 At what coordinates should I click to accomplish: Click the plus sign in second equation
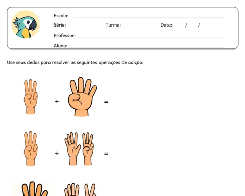coord(57,153)
